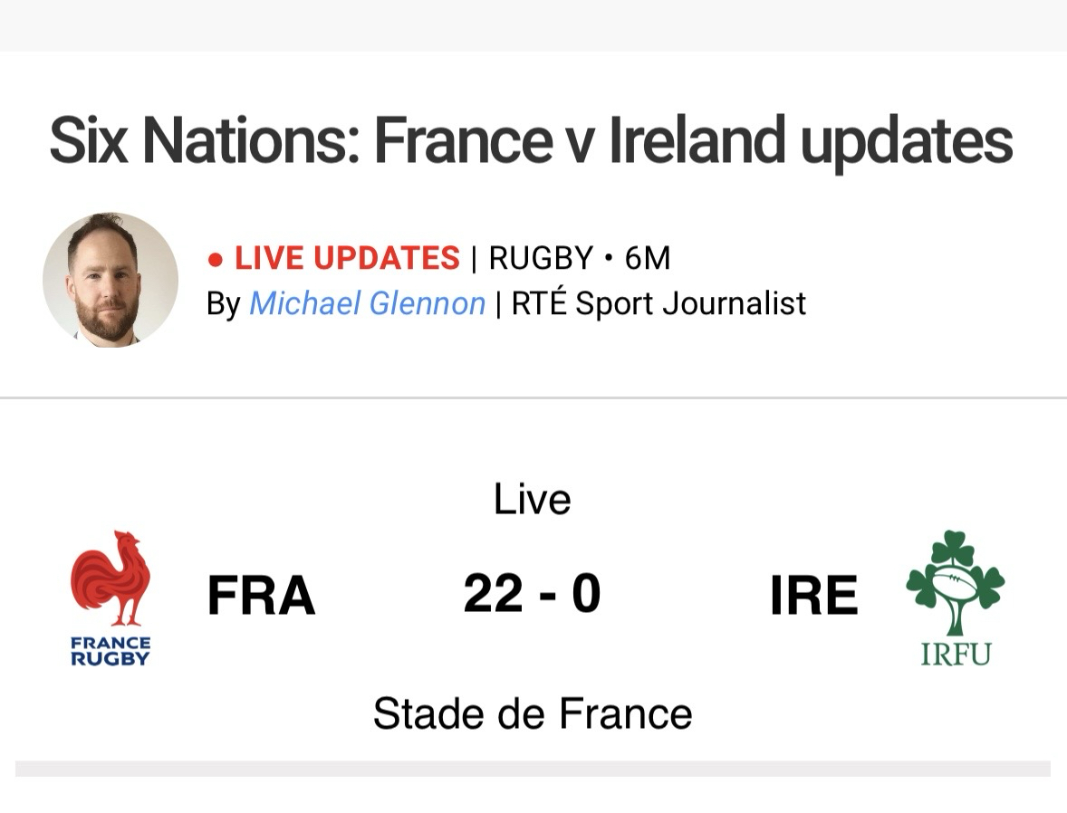
Task: Tap the Six Nations article headline
Action: point(531,141)
